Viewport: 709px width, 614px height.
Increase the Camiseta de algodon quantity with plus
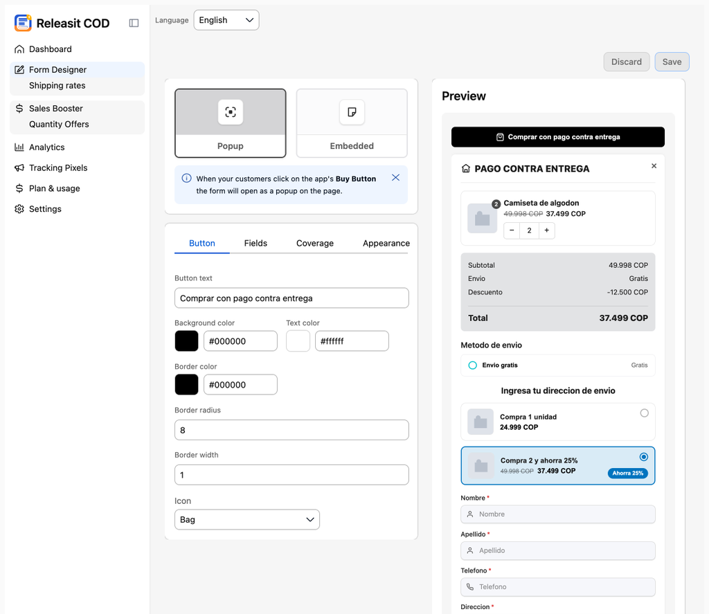coord(547,231)
